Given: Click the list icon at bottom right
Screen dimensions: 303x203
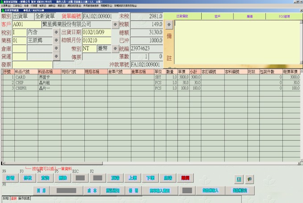Looking at the screenshot, I should coord(239,178).
